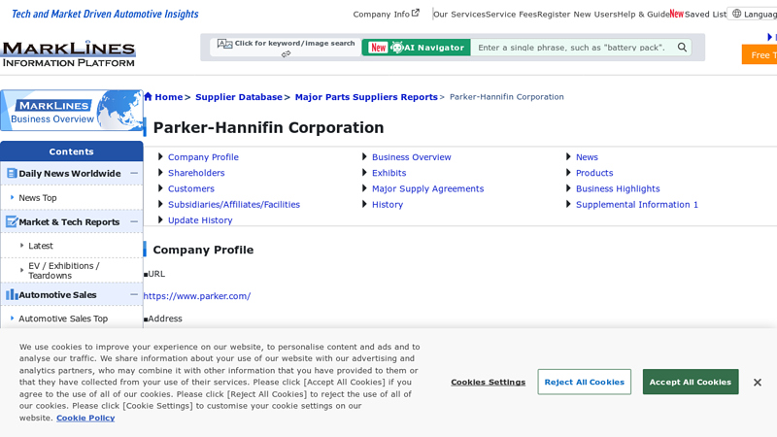Viewport: 777px width, 437px height.
Task: Close the cookie banner
Action: (757, 383)
